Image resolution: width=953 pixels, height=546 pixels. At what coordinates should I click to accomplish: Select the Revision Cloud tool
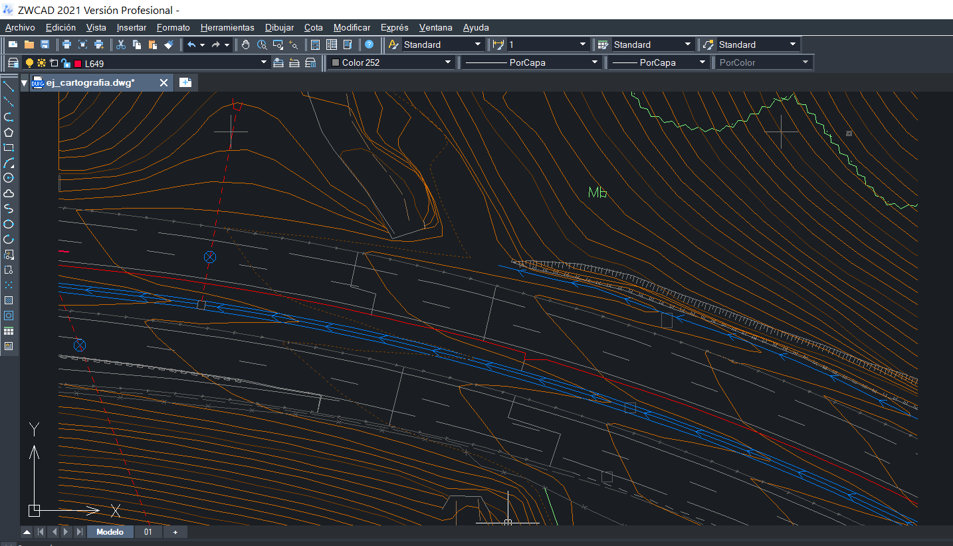(x=9, y=193)
